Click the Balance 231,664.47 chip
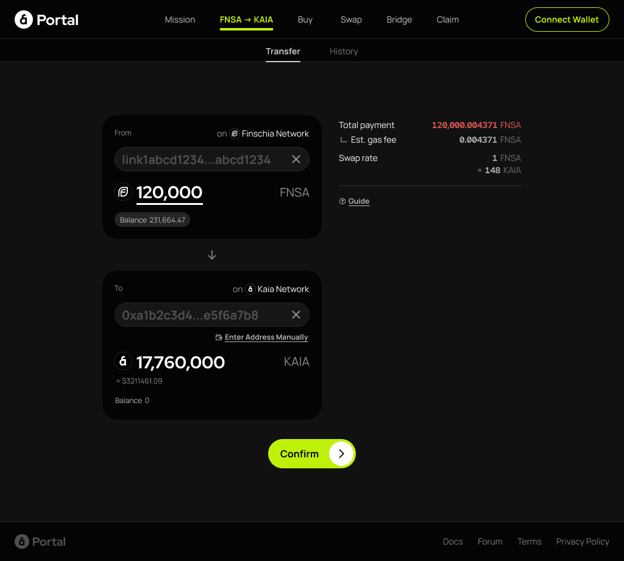 coord(152,220)
